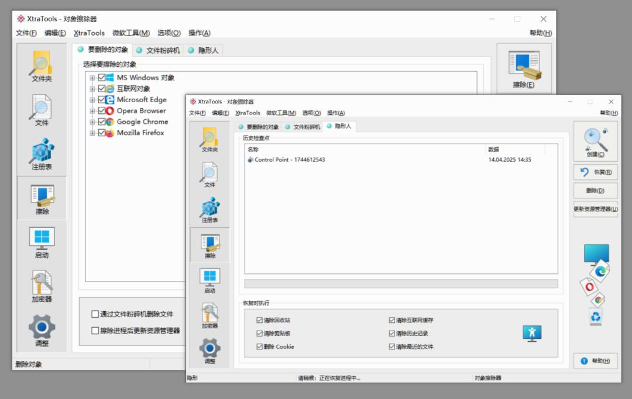This screenshot has width=632, height=399.
Task: Click the 创建 create checkpoint icon button
Action: (595, 142)
